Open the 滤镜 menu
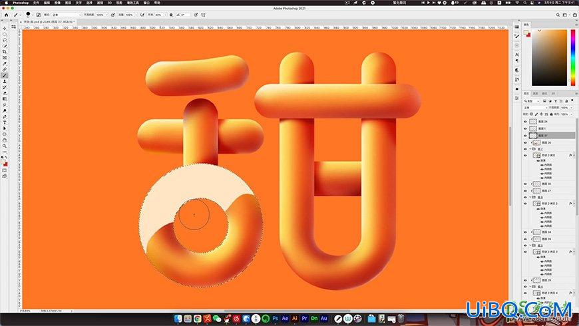Image resolution: width=579 pixels, height=326 pixels. click(100, 3)
